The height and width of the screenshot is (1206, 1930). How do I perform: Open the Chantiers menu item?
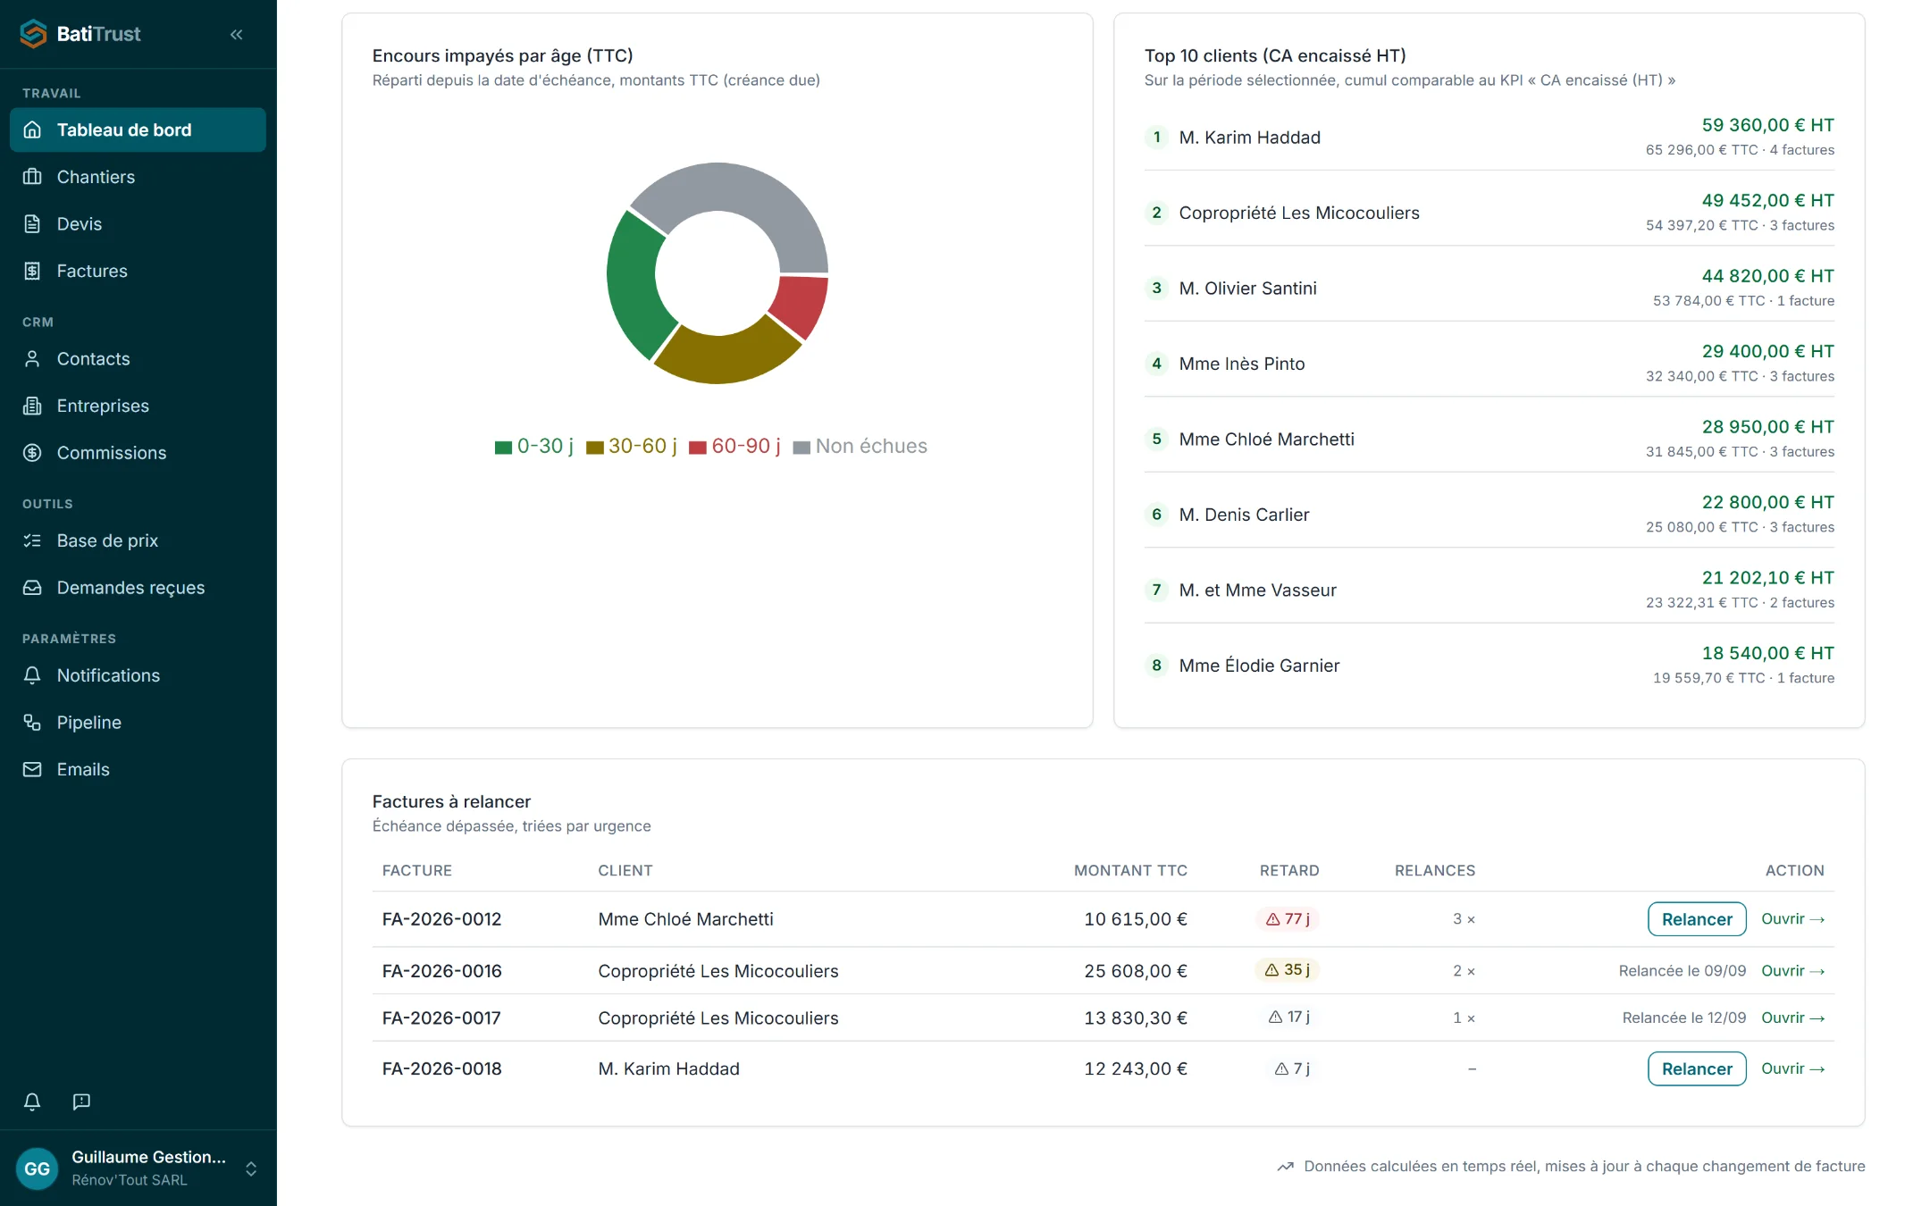(x=138, y=177)
